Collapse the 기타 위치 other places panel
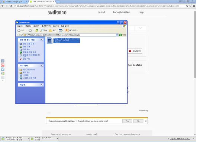Viewport: 197px width, 142px height. (x=42, y=66)
